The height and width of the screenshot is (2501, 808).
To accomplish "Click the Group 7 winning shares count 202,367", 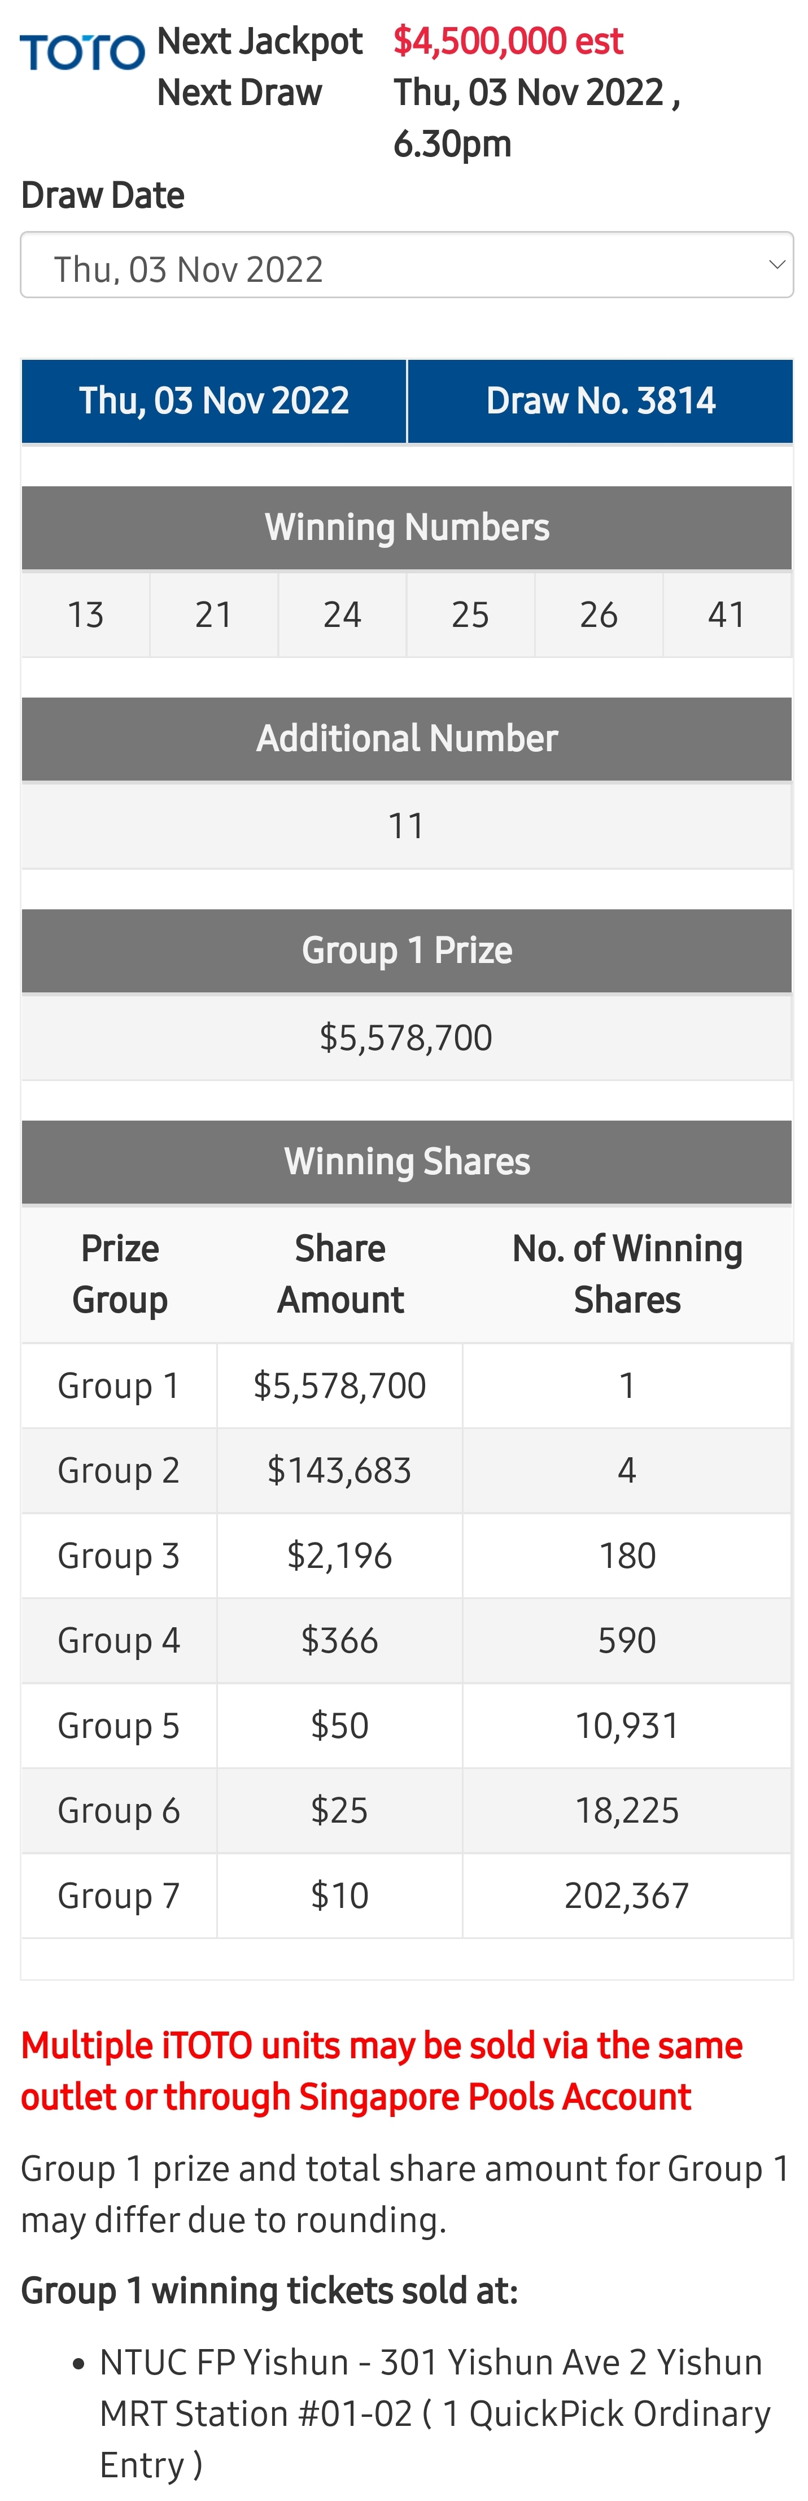I will pos(627,1896).
